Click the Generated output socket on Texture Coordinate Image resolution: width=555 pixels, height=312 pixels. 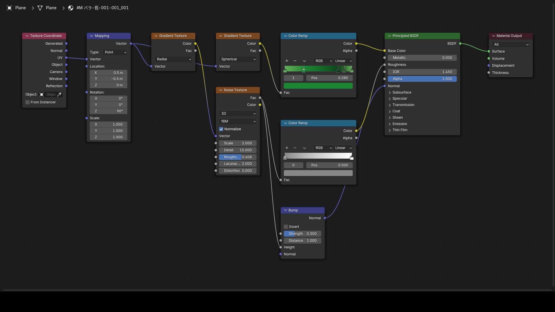66,44
